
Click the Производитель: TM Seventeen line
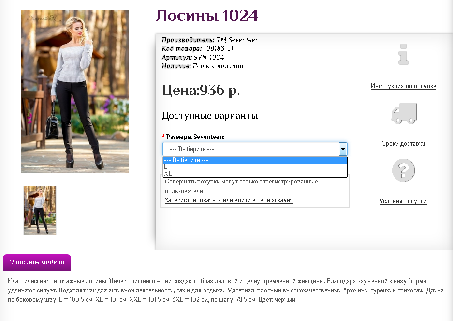(210, 40)
